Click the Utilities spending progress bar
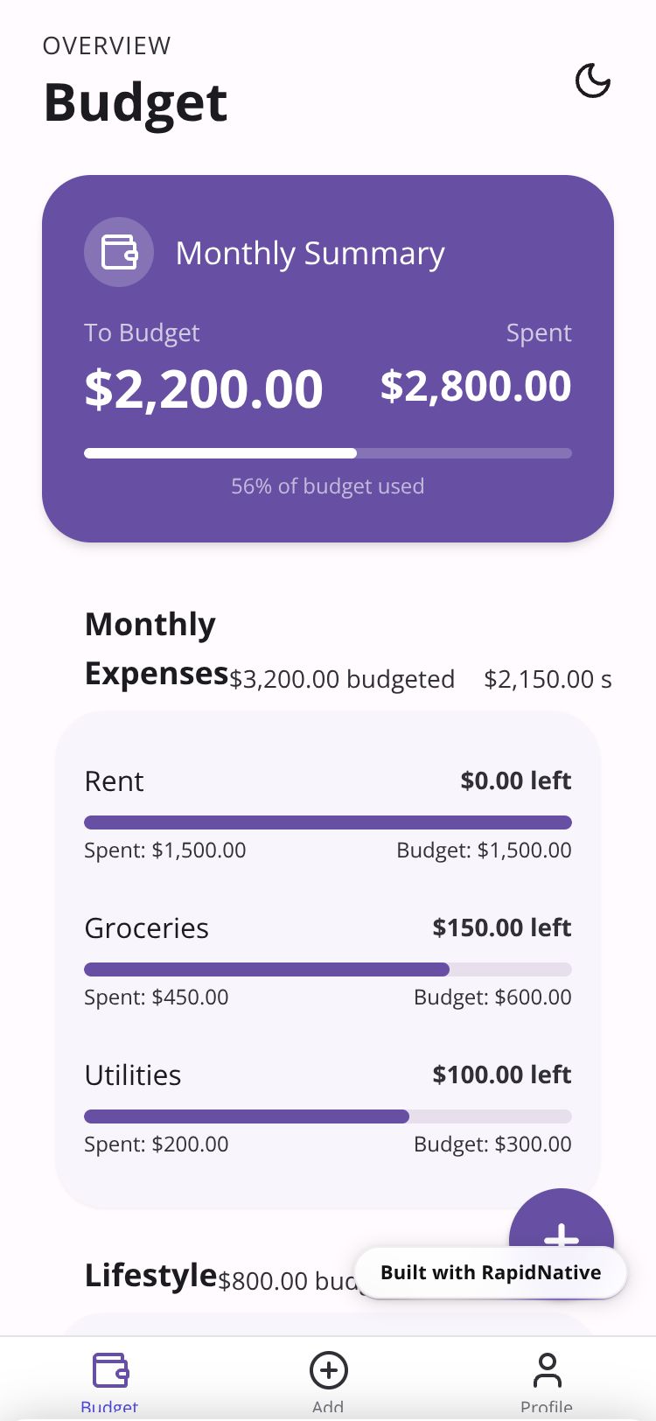 coord(328,1116)
